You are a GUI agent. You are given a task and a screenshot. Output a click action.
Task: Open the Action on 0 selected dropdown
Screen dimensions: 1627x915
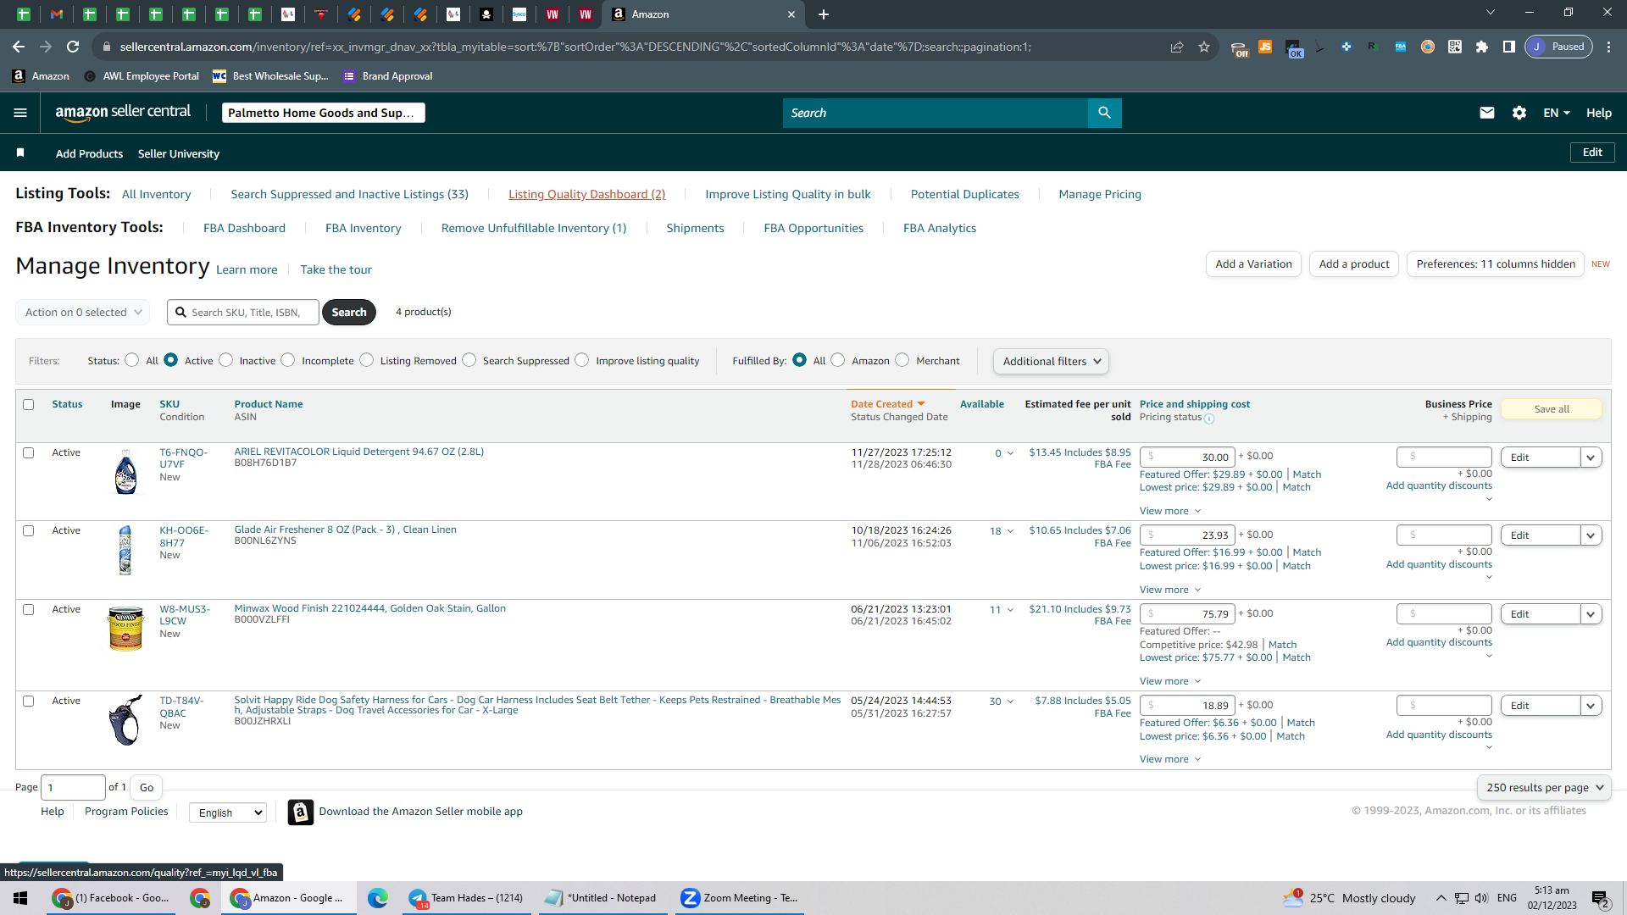[83, 313]
